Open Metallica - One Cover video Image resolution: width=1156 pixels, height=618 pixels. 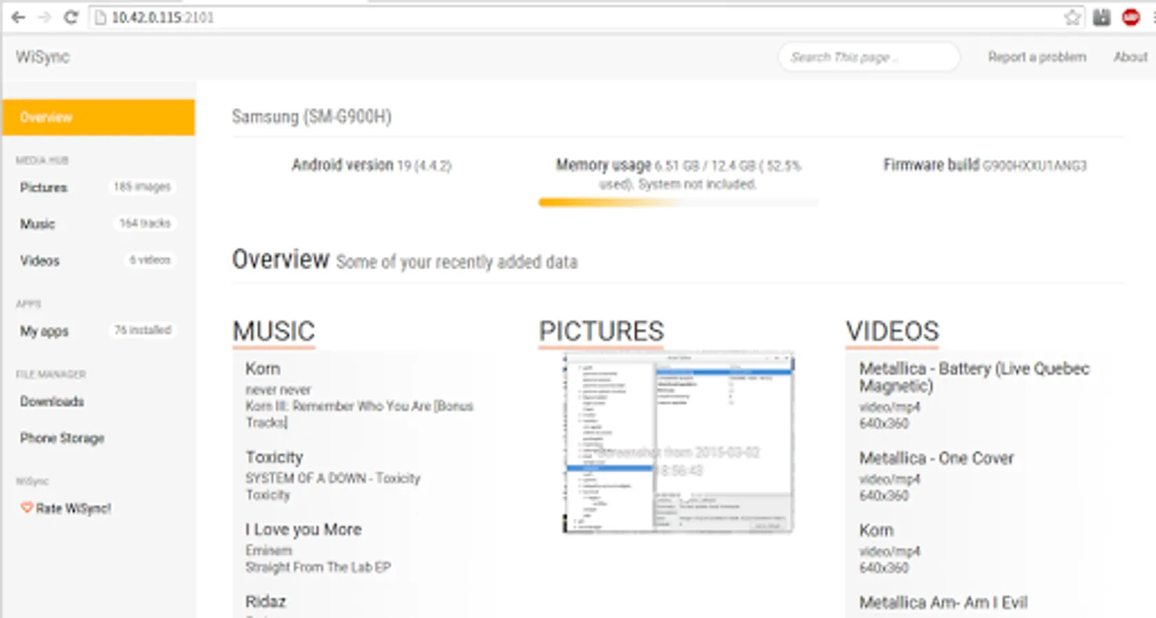coord(936,458)
